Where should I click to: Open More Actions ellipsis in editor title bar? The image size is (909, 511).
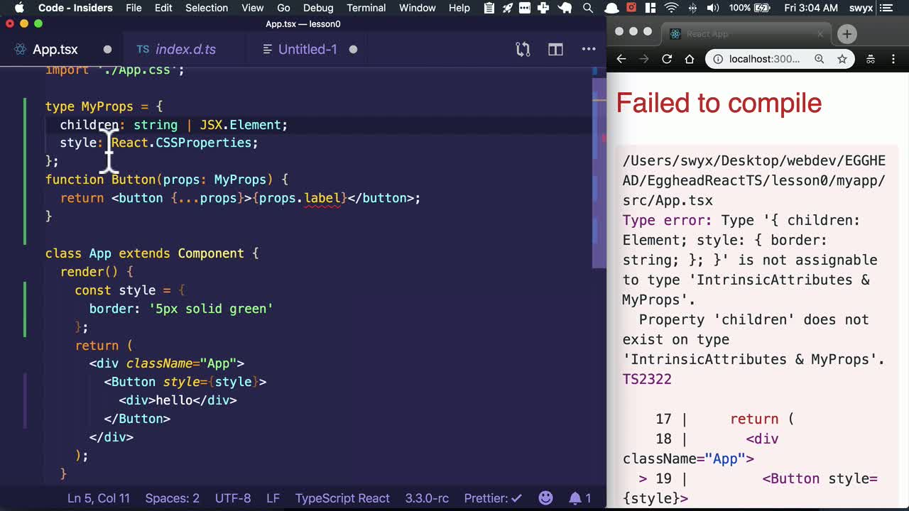point(588,49)
